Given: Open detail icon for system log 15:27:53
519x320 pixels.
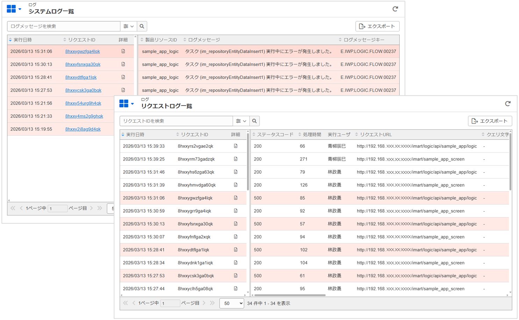Looking at the screenshot, I should coord(123,90).
